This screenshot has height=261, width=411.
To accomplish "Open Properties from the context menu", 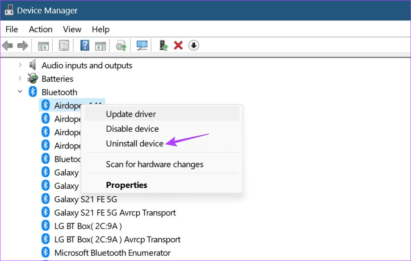I will [x=162, y=185].
